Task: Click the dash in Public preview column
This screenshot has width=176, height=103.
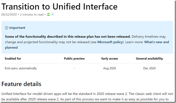Action: click(x=74, y=68)
